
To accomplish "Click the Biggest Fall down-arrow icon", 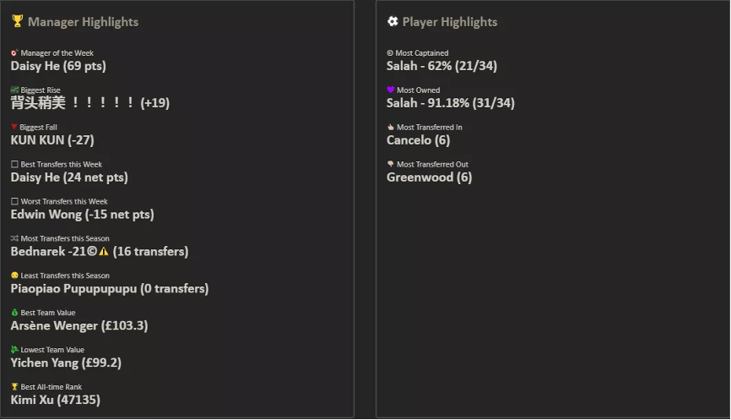I will pos(14,128).
